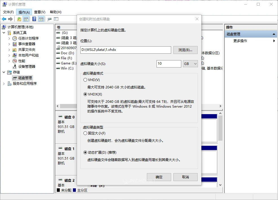Viewport: 278px width, 200px height.
Task: Expand the 共享文件夹 tree node
Action: 9,50
